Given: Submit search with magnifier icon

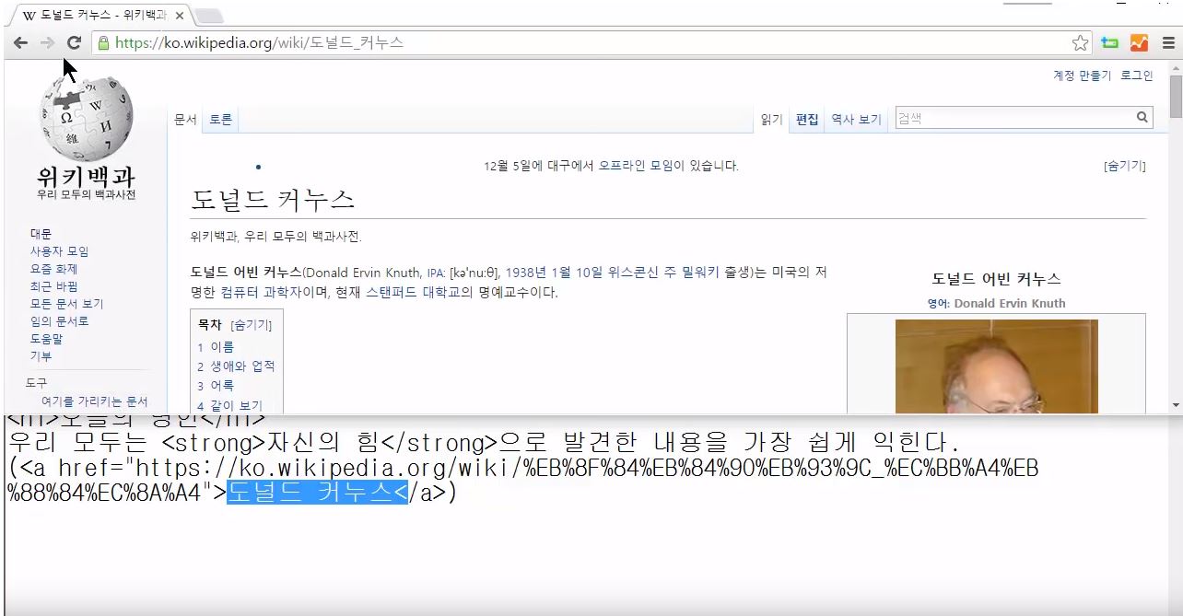Looking at the screenshot, I should tap(1142, 117).
